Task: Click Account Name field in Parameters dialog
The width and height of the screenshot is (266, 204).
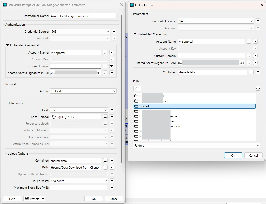Action: click(75, 53)
